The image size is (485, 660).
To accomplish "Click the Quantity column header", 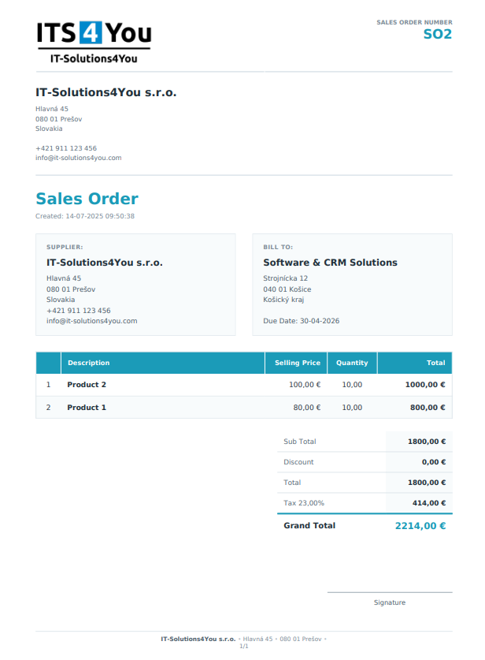I will pos(352,363).
